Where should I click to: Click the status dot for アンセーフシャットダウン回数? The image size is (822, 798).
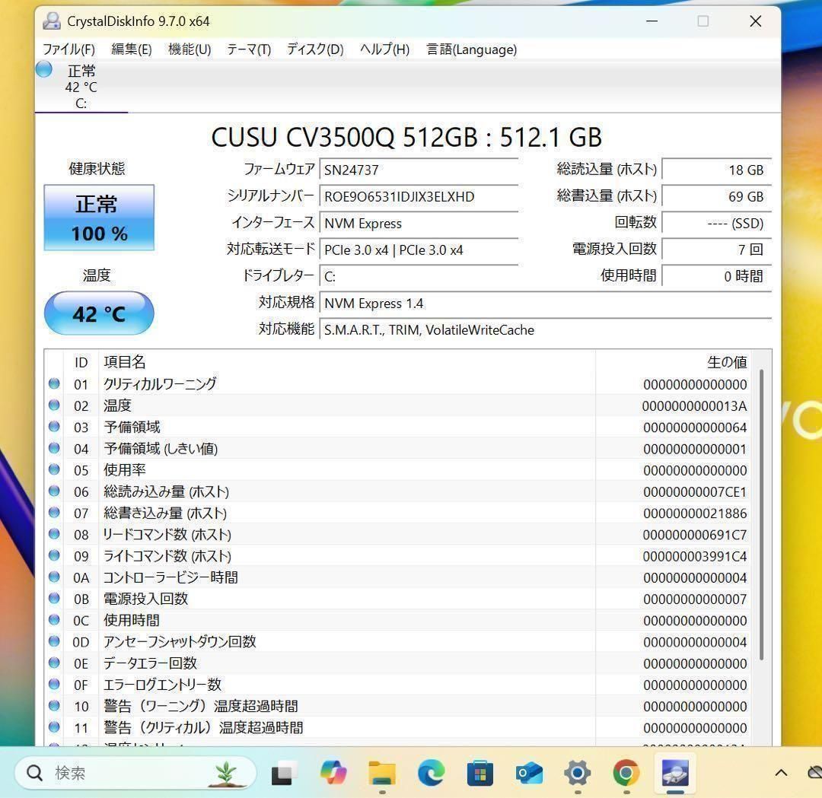(x=54, y=641)
